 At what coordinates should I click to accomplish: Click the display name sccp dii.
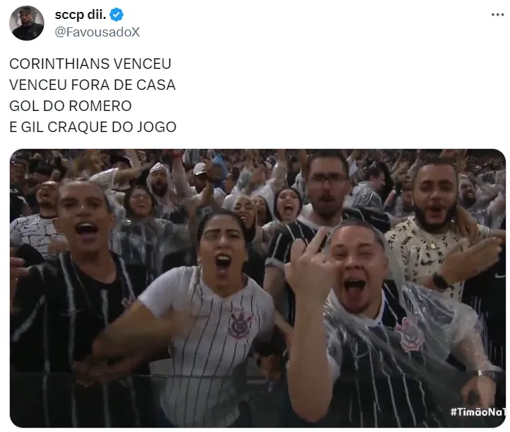[x=80, y=15]
